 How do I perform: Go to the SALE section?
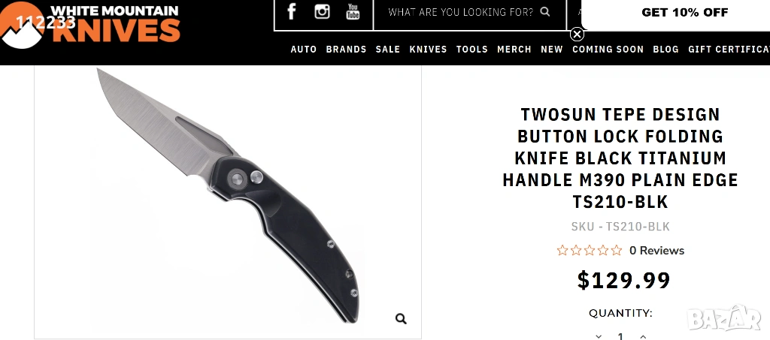(x=388, y=49)
